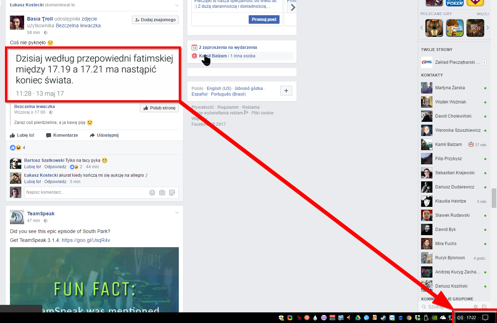
Task: Click Promuj post button
Action: [264, 19]
